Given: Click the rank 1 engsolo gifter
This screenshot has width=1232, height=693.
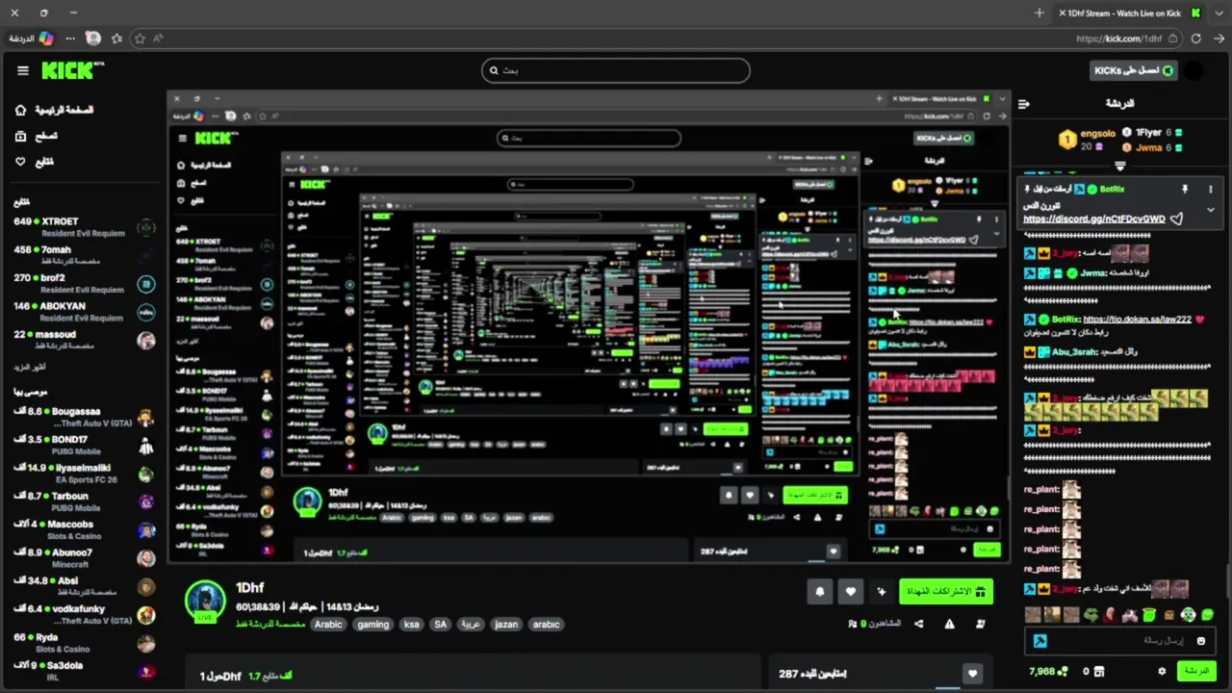Looking at the screenshot, I should tap(1089, 140).
